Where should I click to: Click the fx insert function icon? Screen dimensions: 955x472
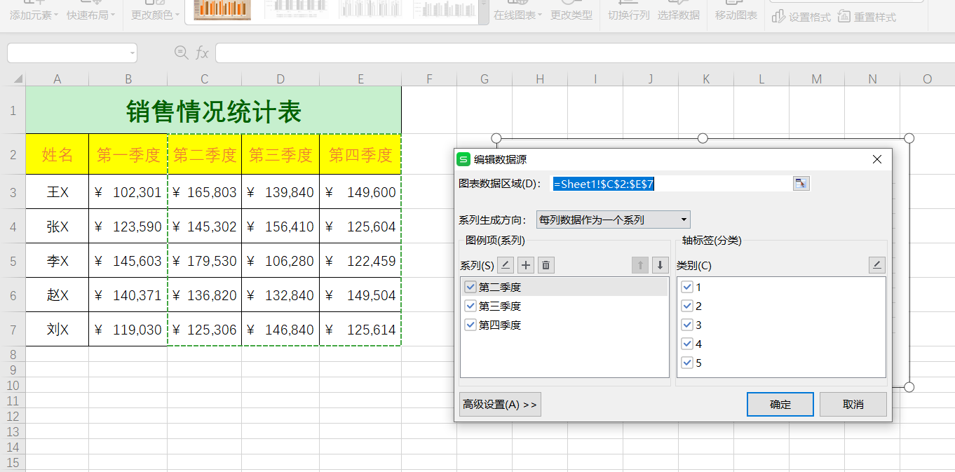point(202,53)
